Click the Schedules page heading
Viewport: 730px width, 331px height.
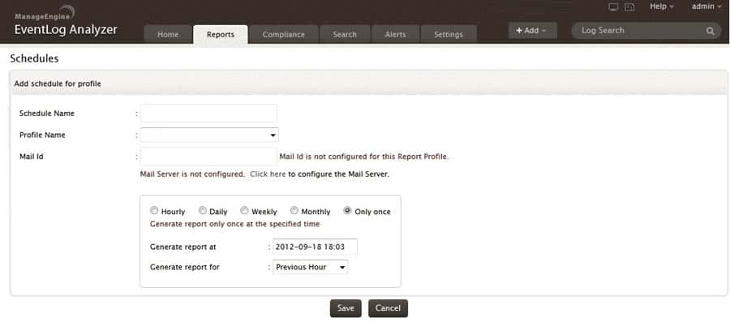(34, 58)
